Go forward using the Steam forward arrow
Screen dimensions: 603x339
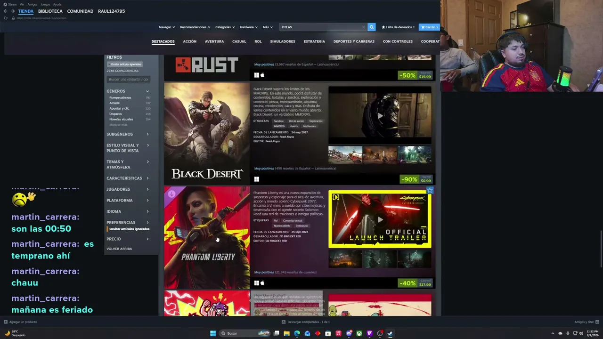pos(13,11)
